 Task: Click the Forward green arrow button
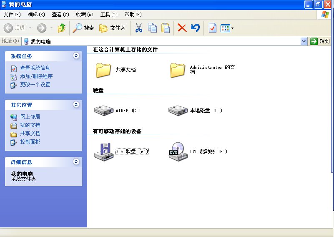(x=42, y=28)
